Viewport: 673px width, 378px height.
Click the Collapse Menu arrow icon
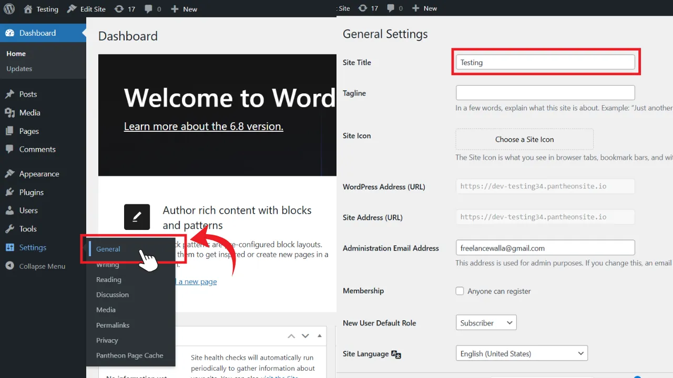tap(9, 266)
